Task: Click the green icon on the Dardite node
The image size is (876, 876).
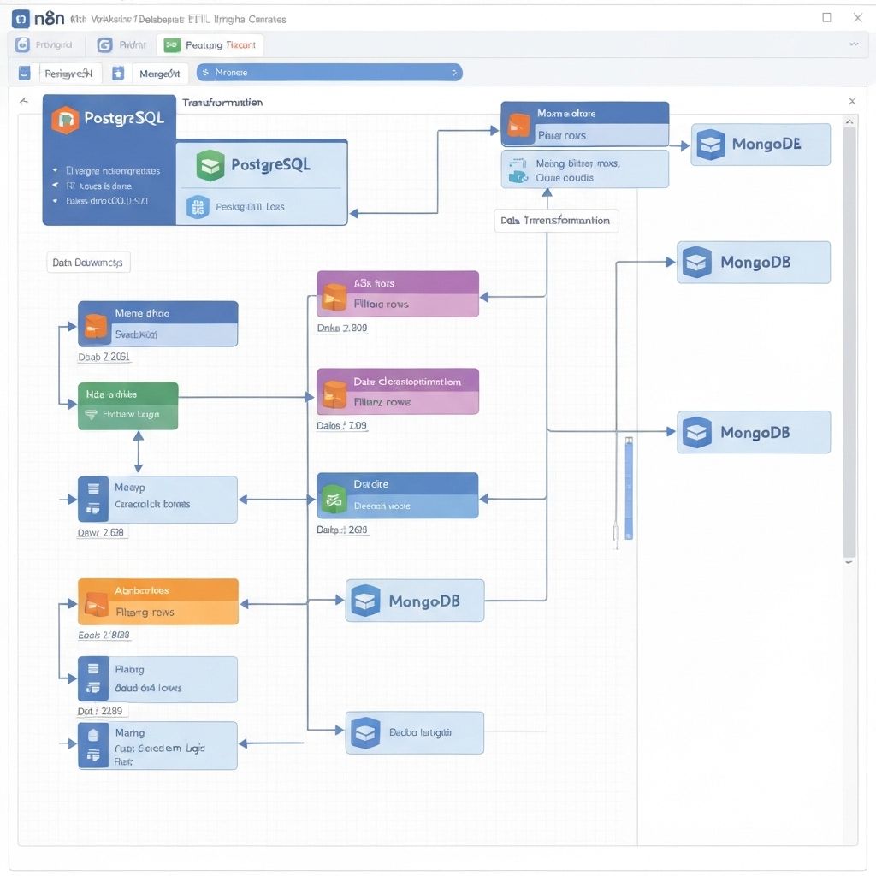Action: coord(333,500)
